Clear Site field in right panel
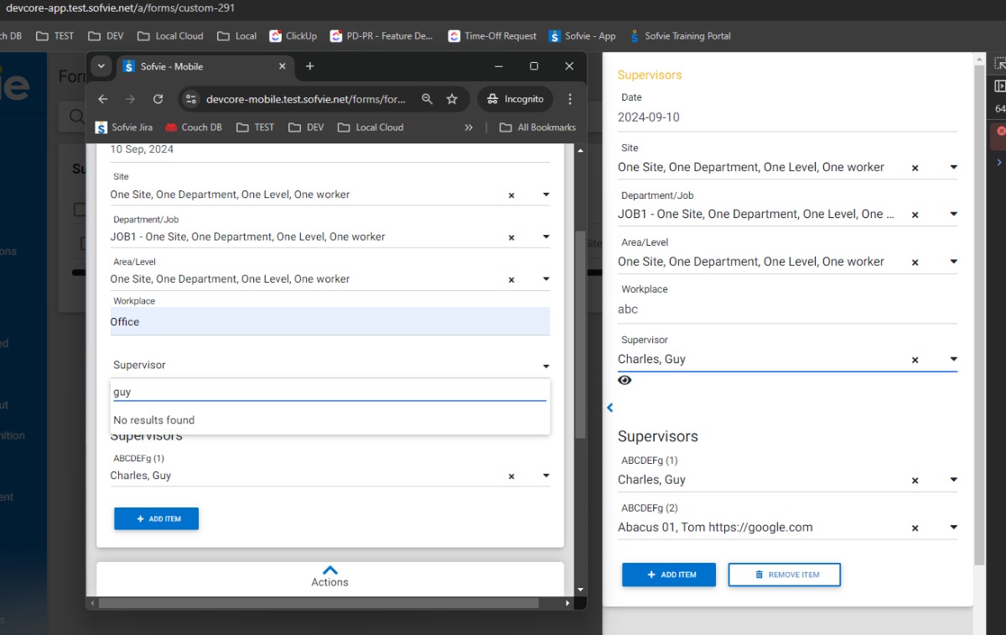Viewport: 1006px width, 635px height. 915,169
